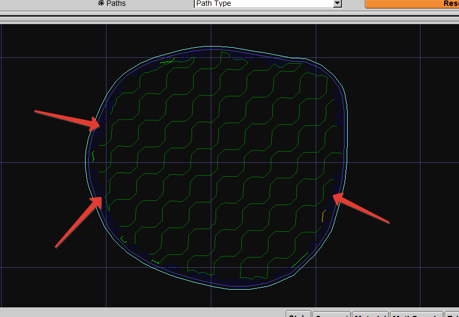The width and height of the screenshot is (459, 317).
Task: Open the Path Type dropdown
Action: click(263, 3)
